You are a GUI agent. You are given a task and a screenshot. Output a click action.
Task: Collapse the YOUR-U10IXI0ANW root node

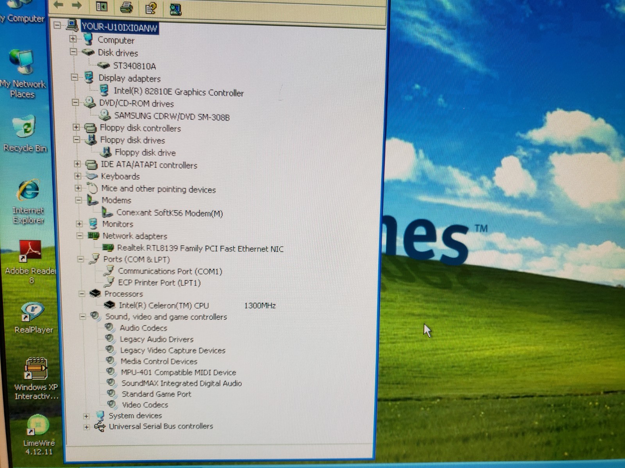click(57, 25)
